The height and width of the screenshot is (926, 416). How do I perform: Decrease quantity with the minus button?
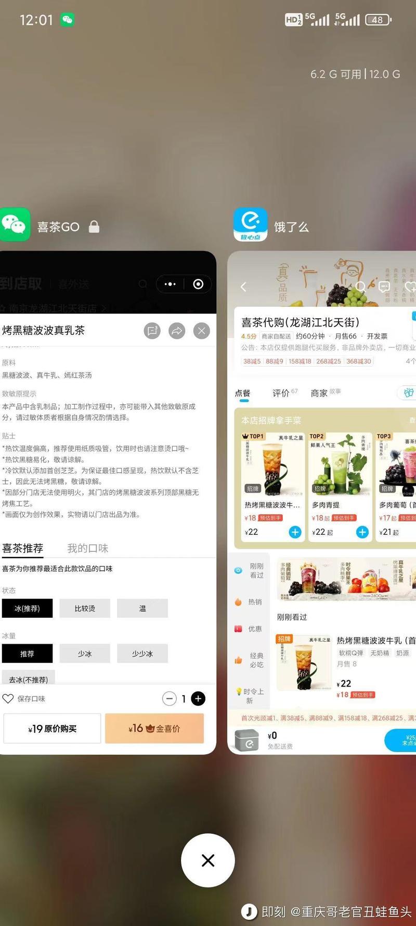tap(170, 699)
